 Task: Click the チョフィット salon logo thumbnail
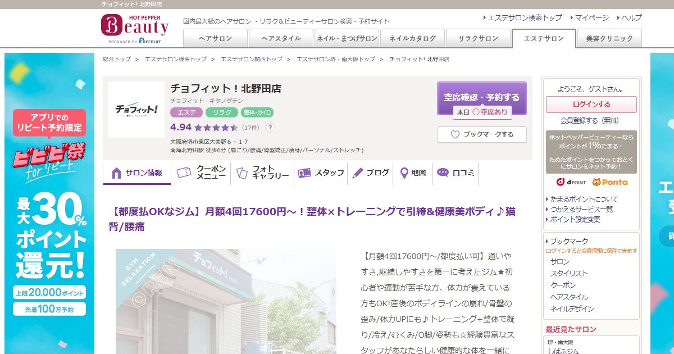[136, 110]
